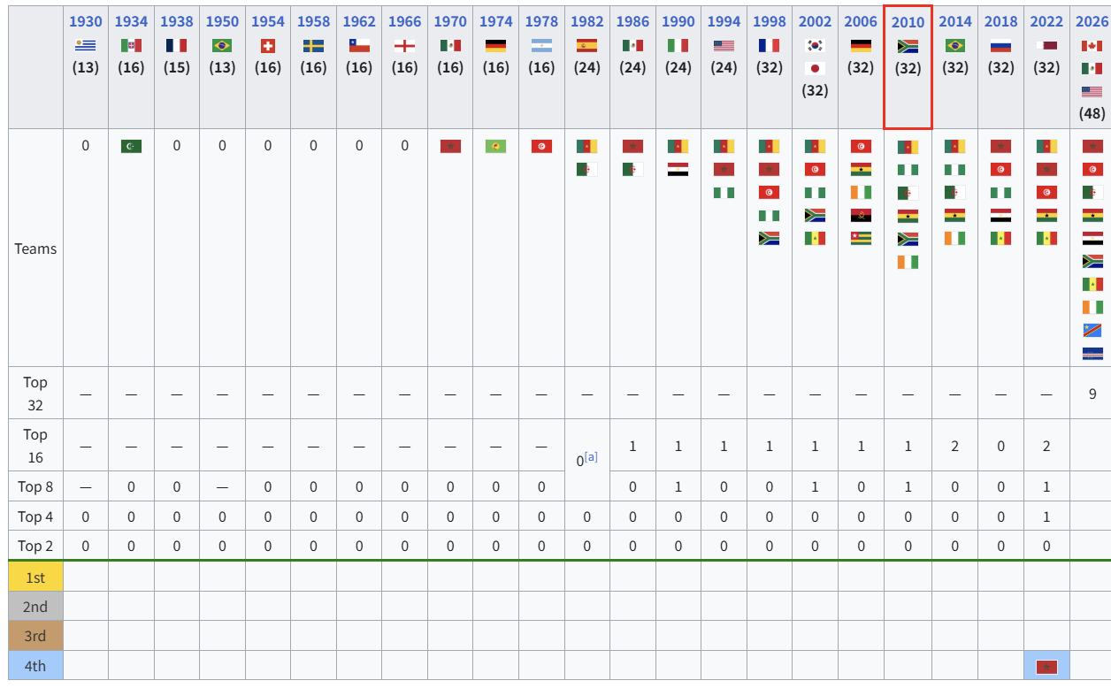This screenshot has height=696, width=1111.
Task: Click the '(48)' team count under 2026
Action: tap(1092, 113)
